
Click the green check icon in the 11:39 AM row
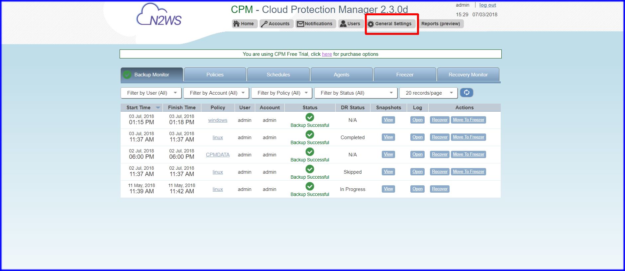[x=310, y=186]
